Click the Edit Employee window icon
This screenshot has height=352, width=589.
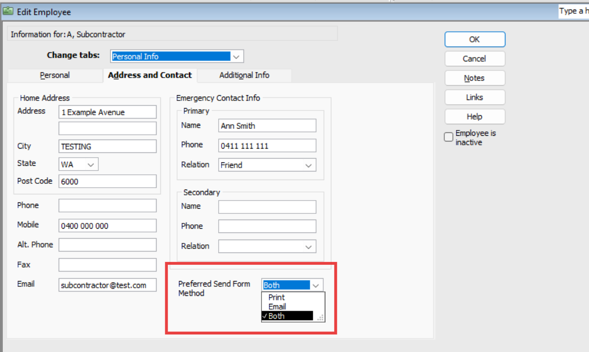[8, 11]
